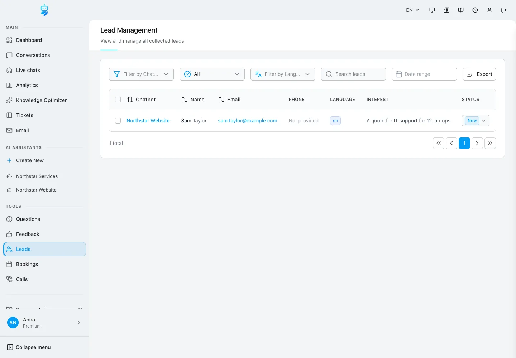Viewport: 516px width, 358px height.
Task: Export the leads list
Action: (479, 74)
